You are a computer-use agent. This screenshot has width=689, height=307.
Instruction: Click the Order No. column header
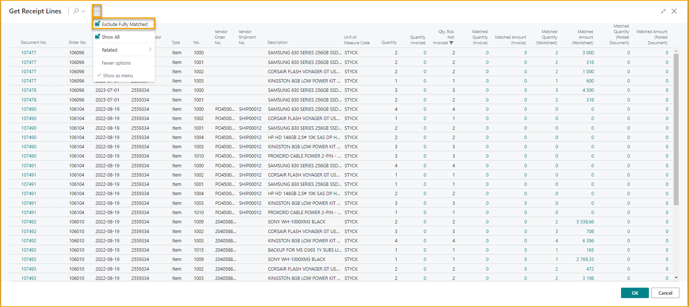[x=77, y=42]
